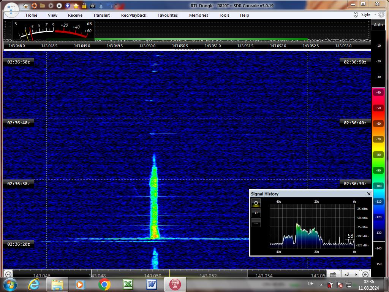Image resolution: width=389 pixels, height=292 pixels.
Task: Open the Help ribbon tab
Action: [x=245, y=15]
